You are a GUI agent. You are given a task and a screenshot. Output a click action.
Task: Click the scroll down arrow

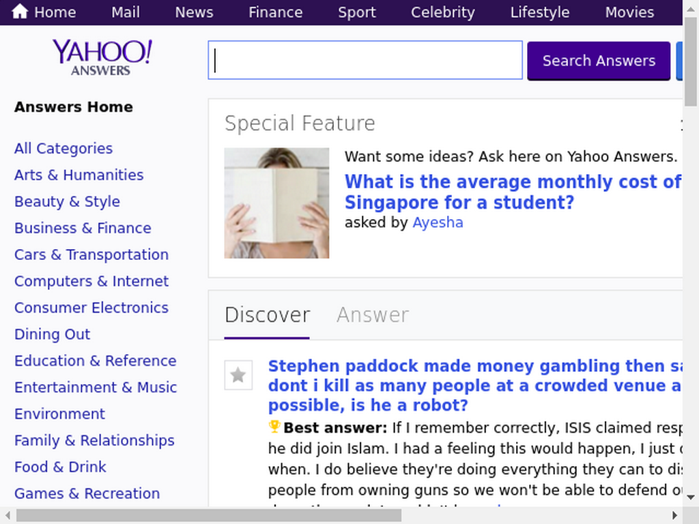pyautogui.click(x=691, y=497)
